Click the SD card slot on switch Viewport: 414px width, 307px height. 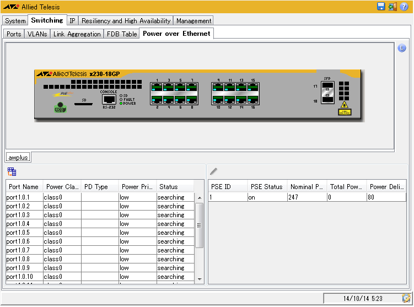click(x=83, y=104)
